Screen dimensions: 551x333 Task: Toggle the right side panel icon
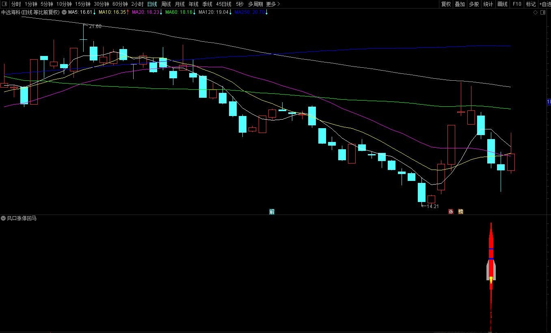click(x=543, y=13)
